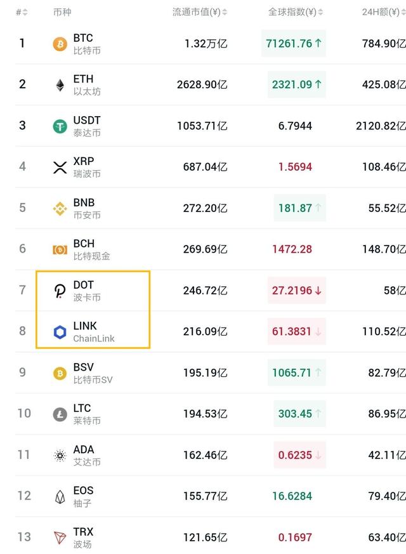
Task: Click the Cardano ADA logo icon
Action: [x=60, y=456]
